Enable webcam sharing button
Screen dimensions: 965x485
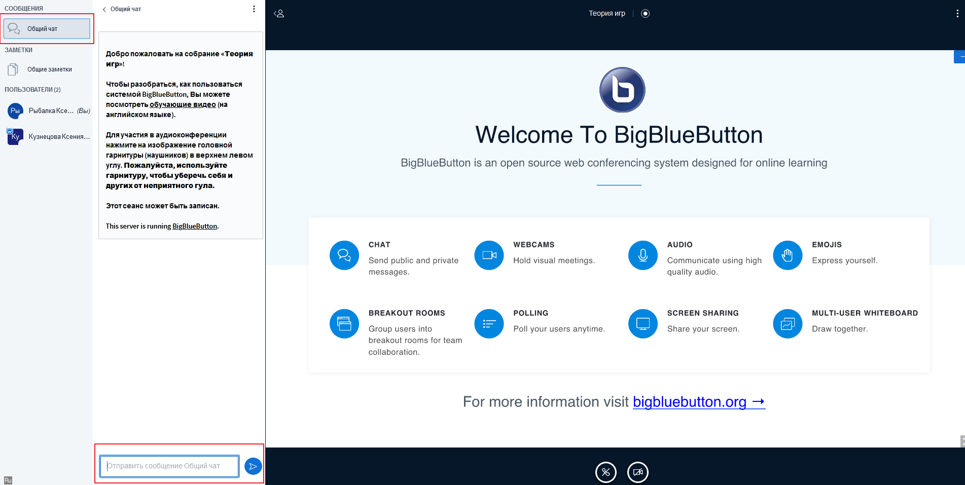tap(637, 472)
